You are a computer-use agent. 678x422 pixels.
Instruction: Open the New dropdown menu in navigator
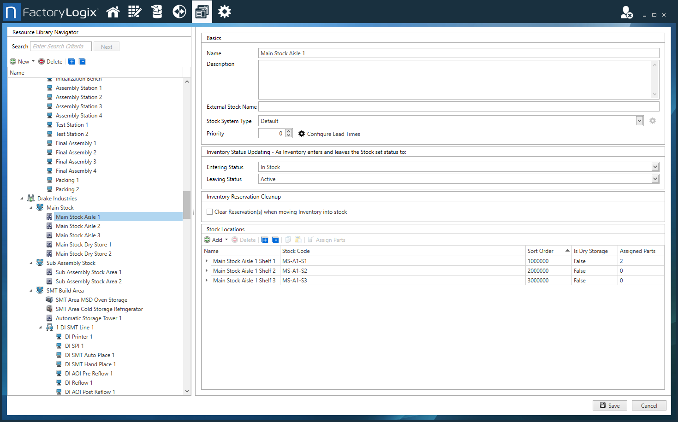click(23, 62)
